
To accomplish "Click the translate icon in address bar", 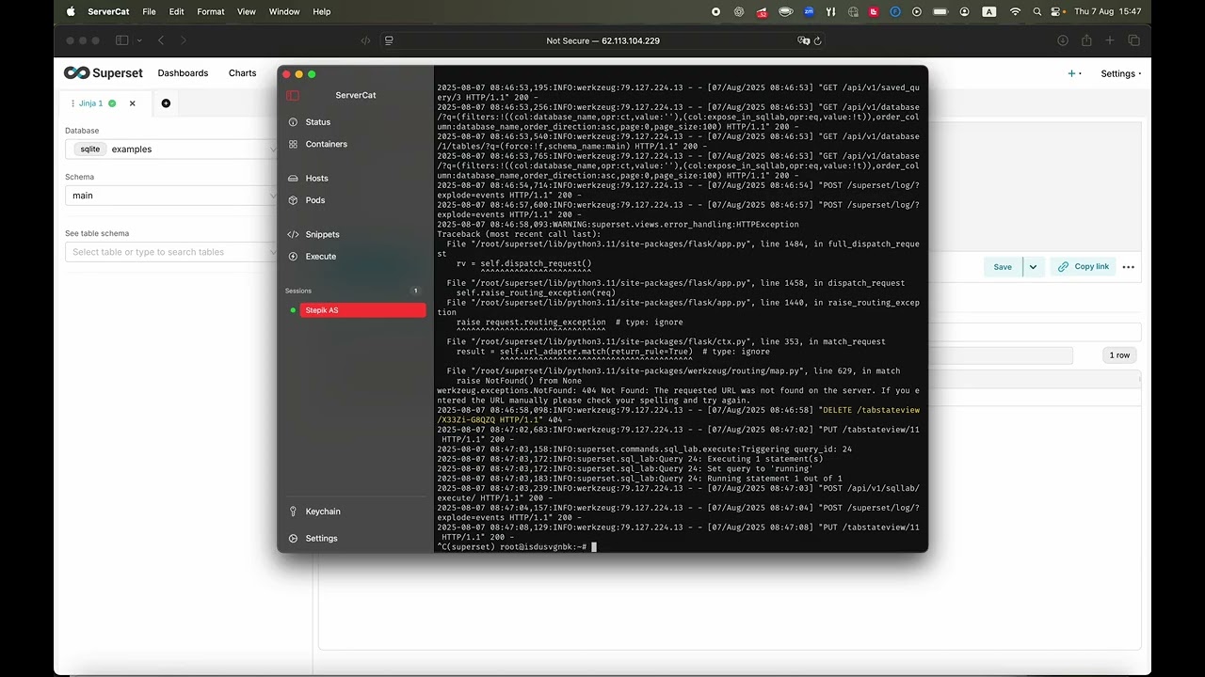I will pos(803,40).
